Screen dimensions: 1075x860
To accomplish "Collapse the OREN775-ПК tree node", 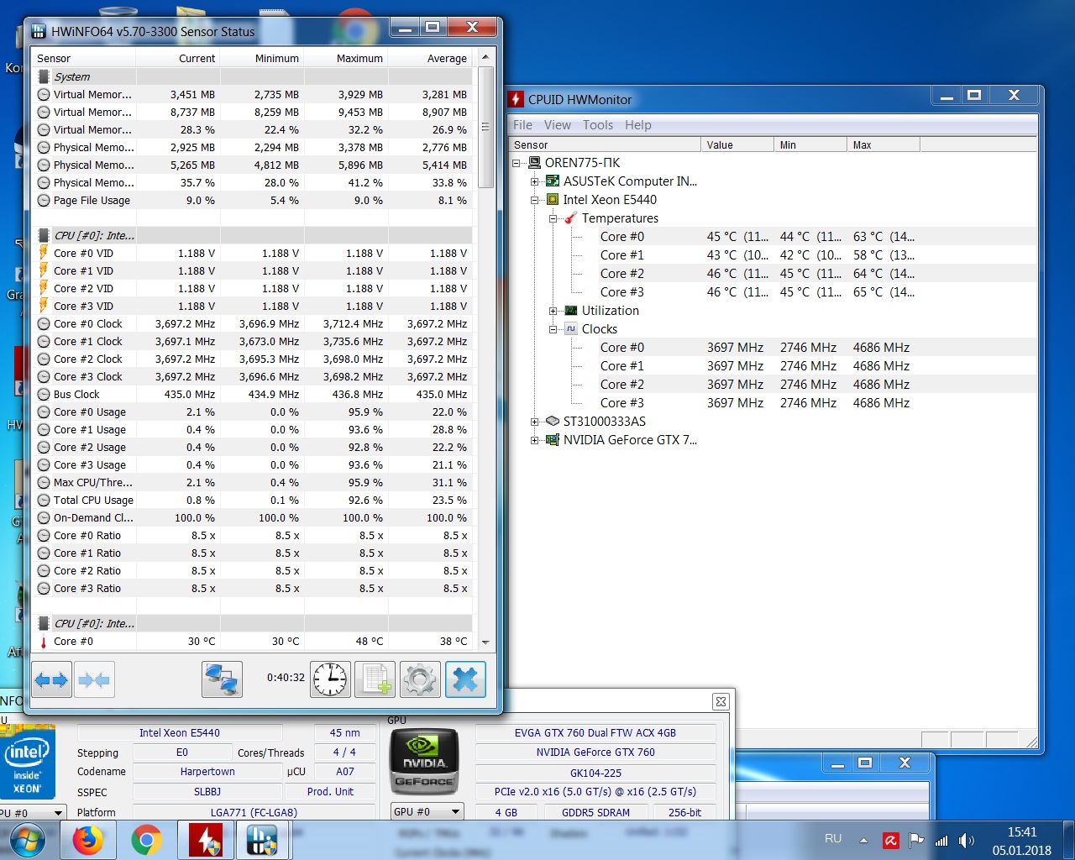I will 517,163.
